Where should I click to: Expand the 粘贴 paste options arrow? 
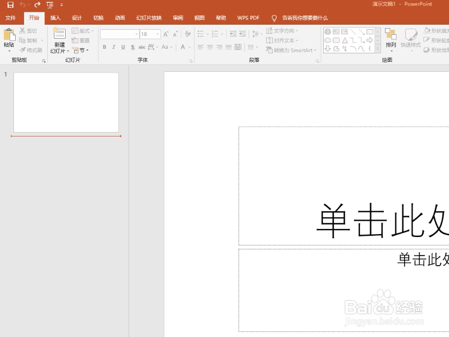[x=9, y=51]
